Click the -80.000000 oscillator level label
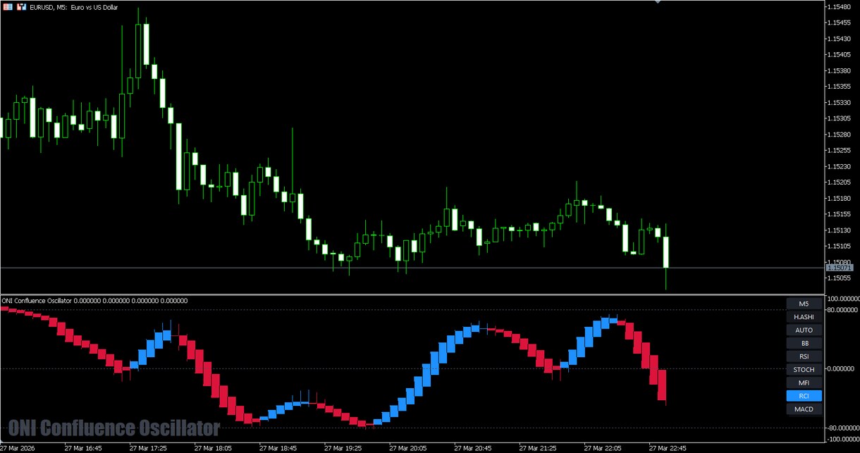Viewport: 860px width, 453px height. pyautogui.click(x=842, y=428)
